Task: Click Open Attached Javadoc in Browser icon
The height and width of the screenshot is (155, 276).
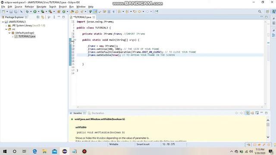Action: [x=257, y=113]
